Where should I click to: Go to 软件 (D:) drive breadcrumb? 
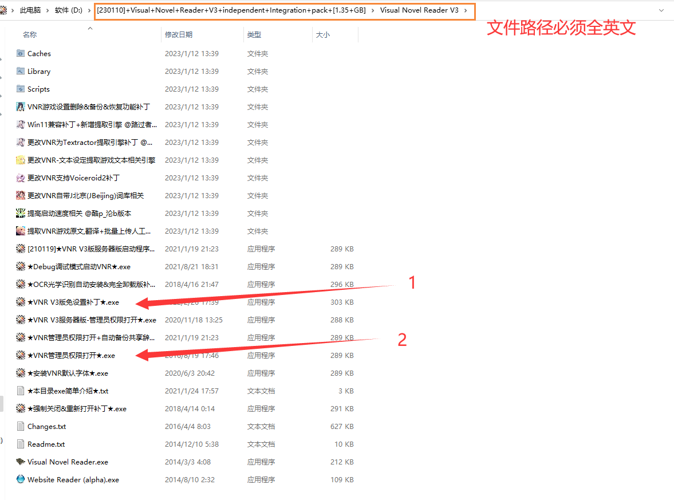point(68,10)
